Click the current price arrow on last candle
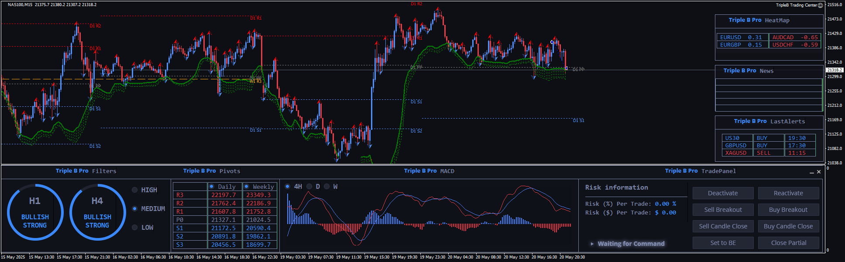This screenshot has height=262, width=845. point(566,68)
